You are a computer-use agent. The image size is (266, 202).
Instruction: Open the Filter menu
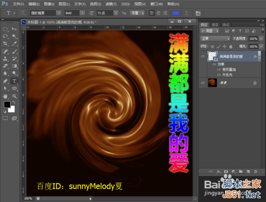point(111,4)
